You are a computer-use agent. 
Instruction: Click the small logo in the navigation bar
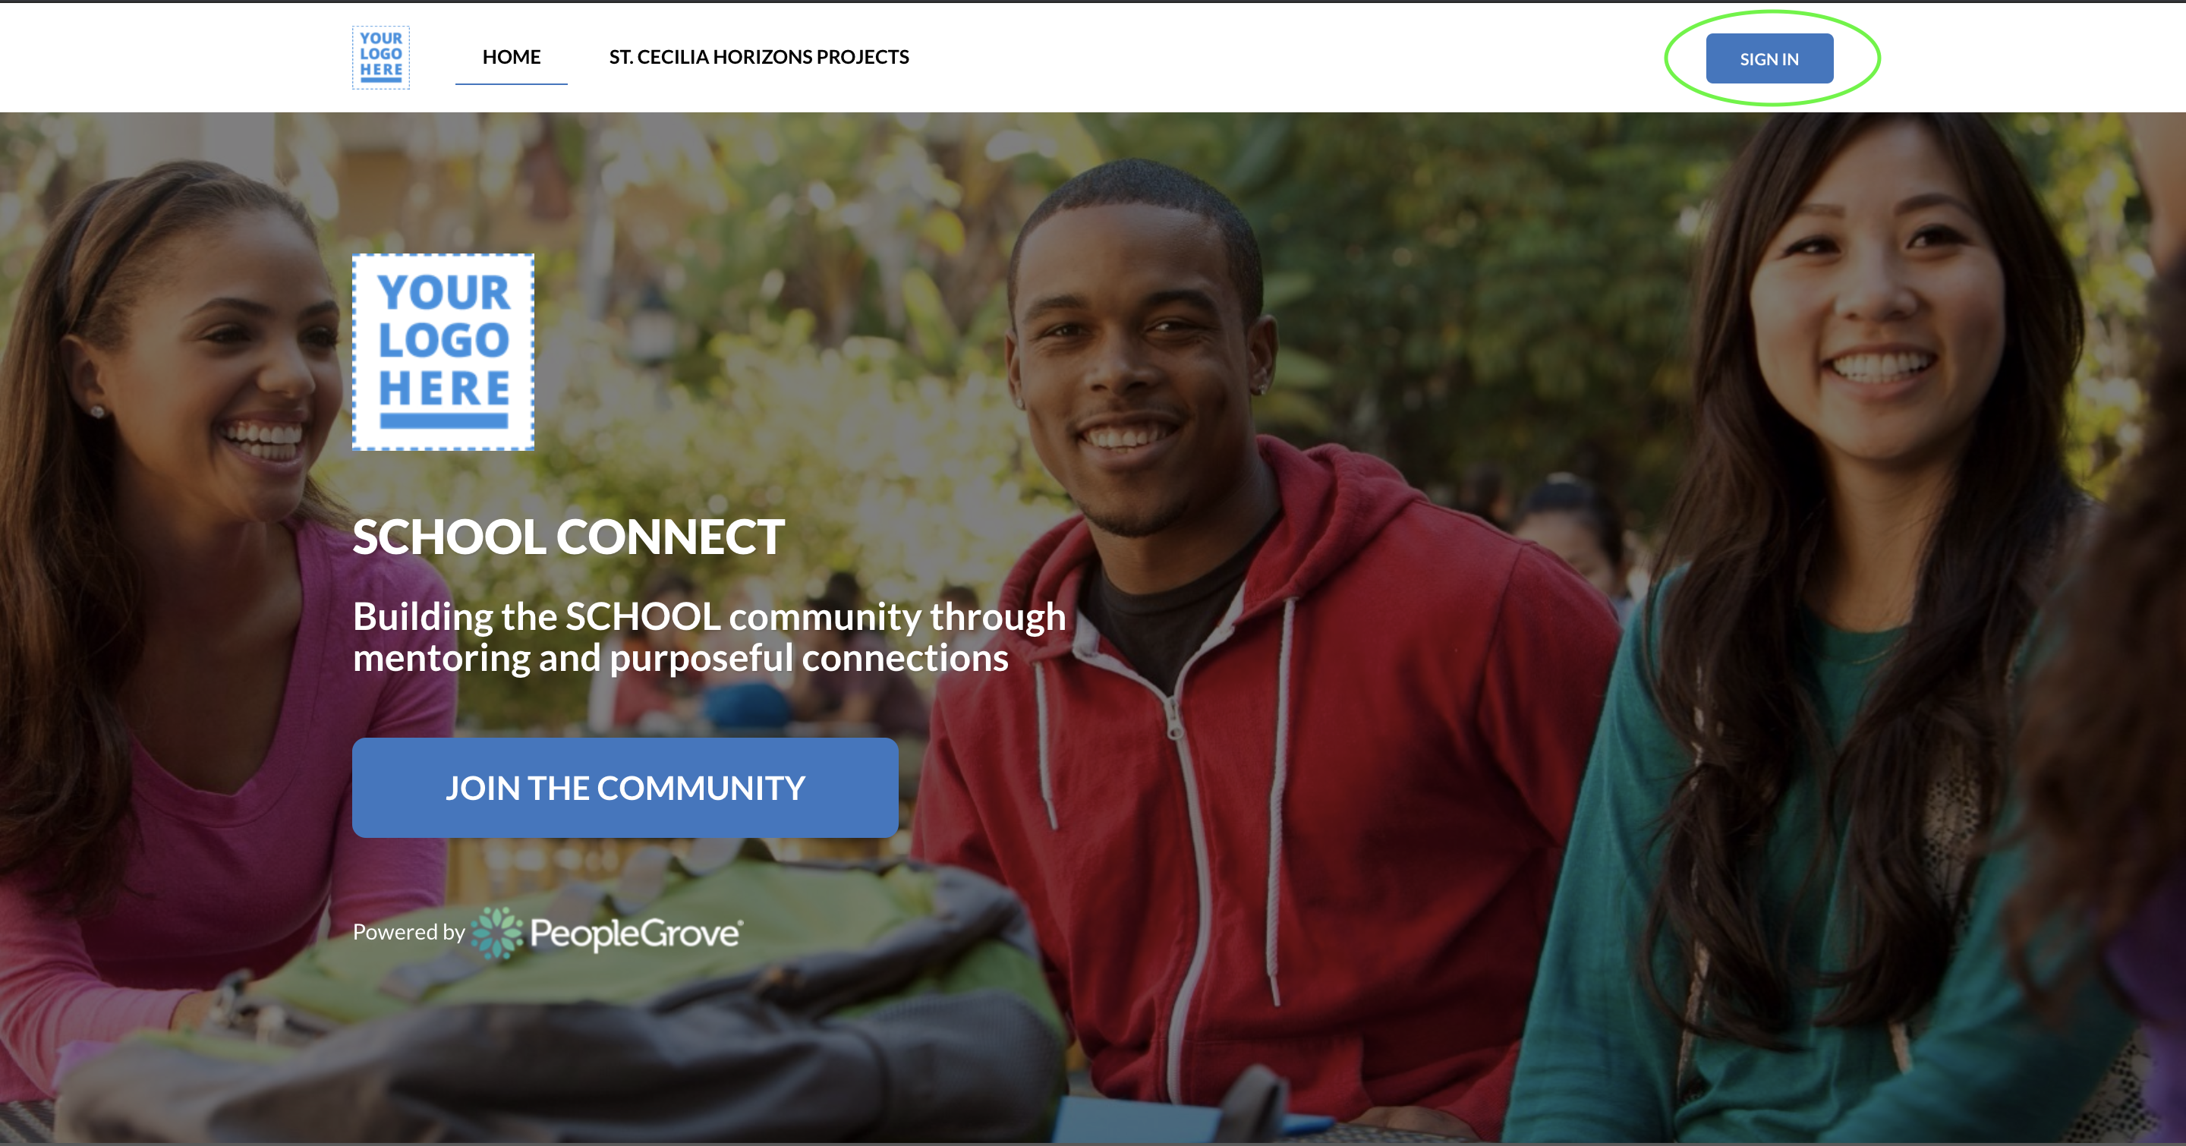point(381,57)
